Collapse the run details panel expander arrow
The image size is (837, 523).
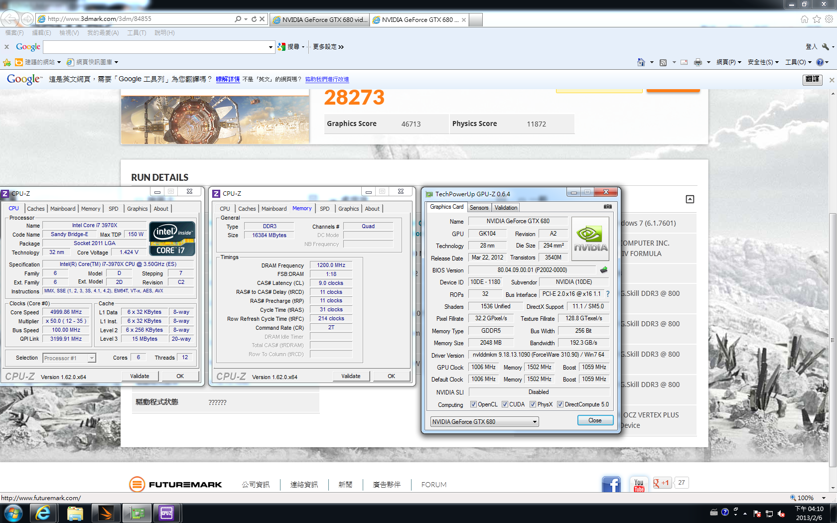point(690,199)
